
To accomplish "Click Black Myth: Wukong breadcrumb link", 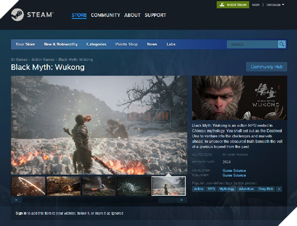I will 75,59.
